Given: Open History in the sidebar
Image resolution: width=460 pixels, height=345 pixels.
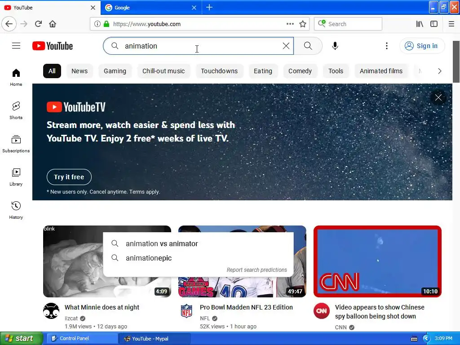Looking at the screenshot, I should coord(16,210).
